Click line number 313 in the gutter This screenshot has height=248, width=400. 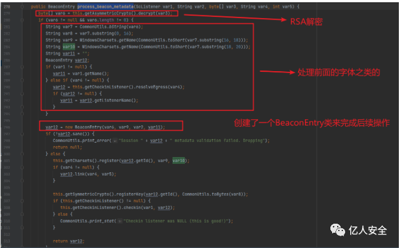coord(7,241)
